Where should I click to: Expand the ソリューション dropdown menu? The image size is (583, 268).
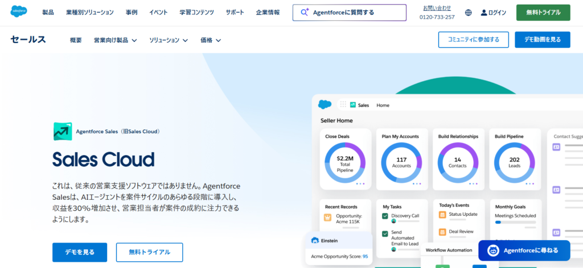point(169,40)
